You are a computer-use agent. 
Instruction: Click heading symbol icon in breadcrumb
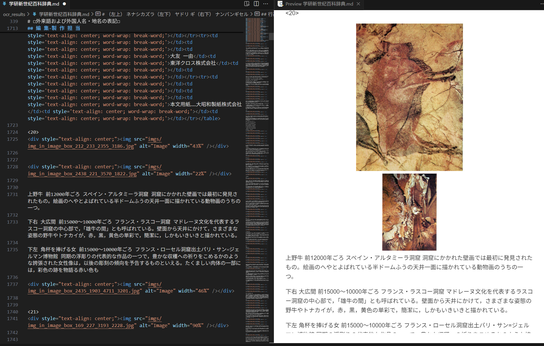point(98,14)
